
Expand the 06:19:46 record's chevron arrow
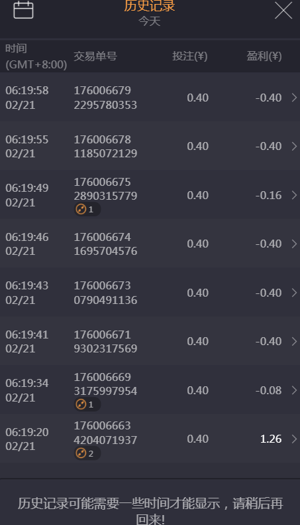pos(294,244)
